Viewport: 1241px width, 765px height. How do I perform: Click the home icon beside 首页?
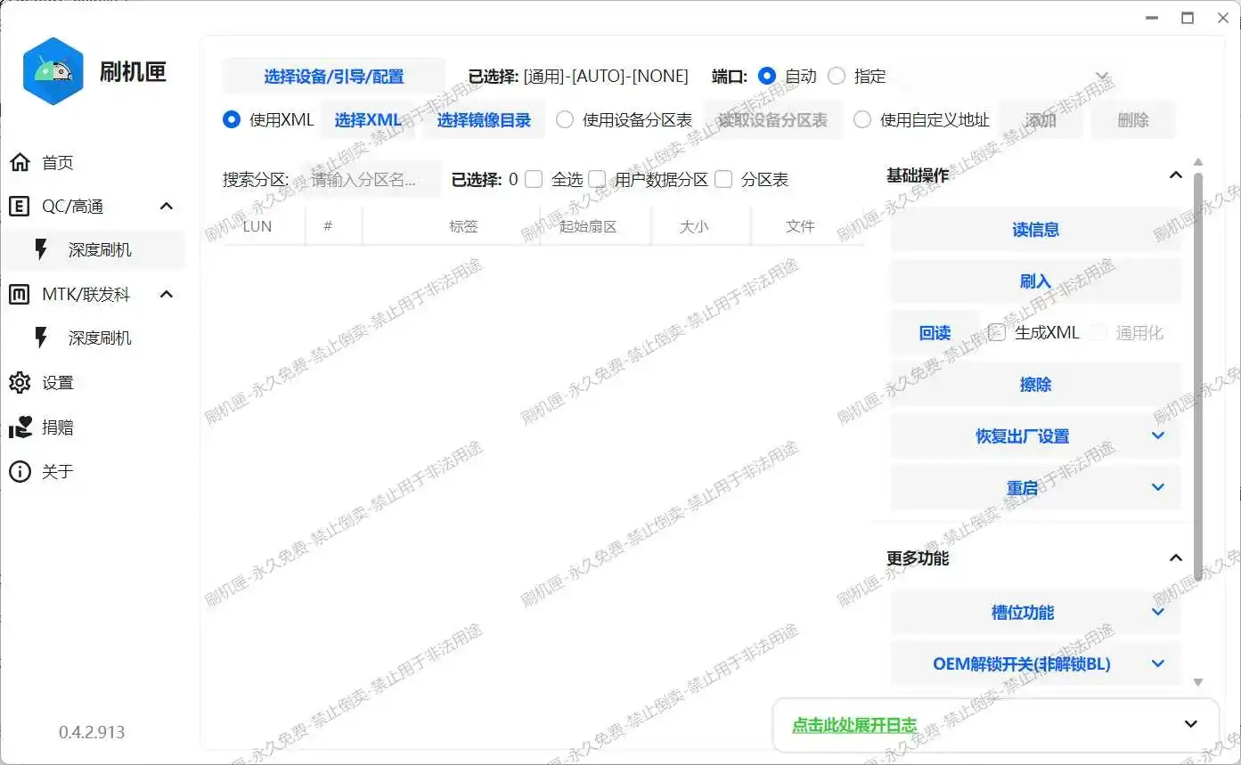[x=20, y=162]
